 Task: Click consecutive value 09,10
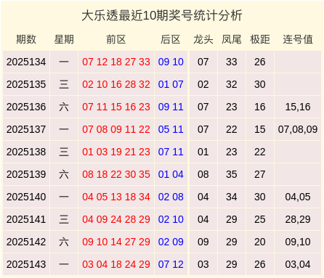click(298, 242)
